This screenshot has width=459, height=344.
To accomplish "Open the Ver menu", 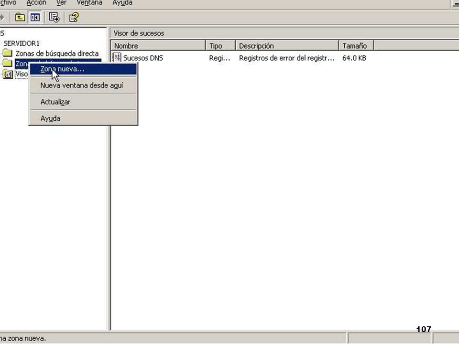I will pos(61,3).
